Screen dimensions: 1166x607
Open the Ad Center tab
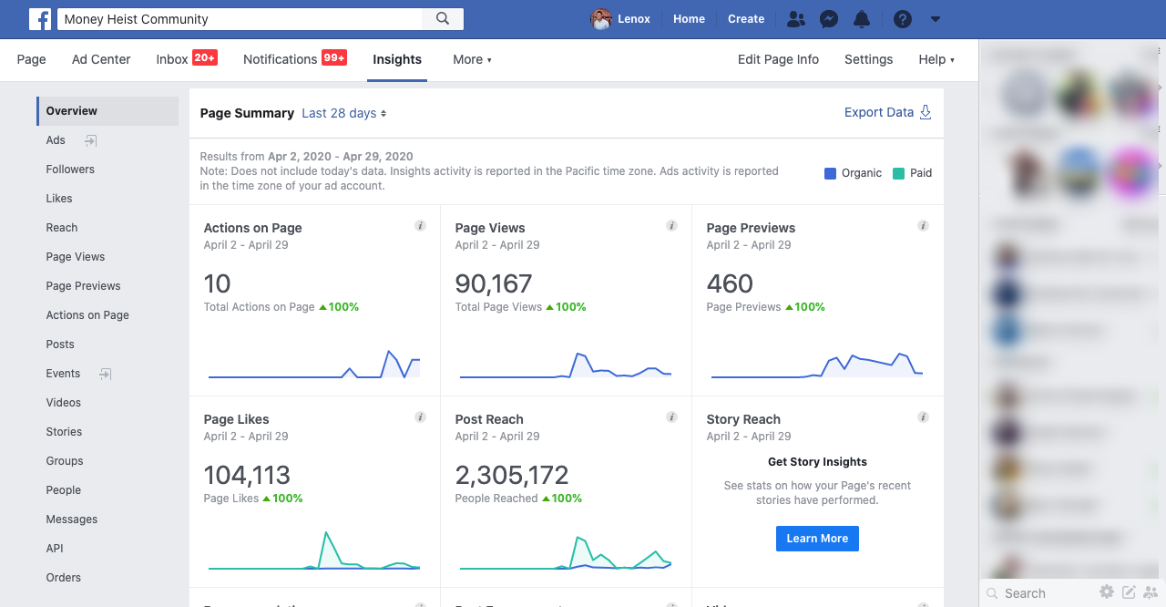pyautogui.click(x=101, y=59)
